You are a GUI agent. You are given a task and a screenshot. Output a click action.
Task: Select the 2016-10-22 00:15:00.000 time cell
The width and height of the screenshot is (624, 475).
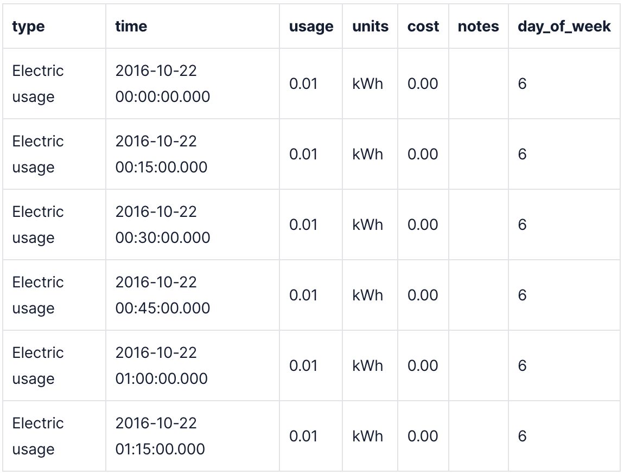click(161, 154)
